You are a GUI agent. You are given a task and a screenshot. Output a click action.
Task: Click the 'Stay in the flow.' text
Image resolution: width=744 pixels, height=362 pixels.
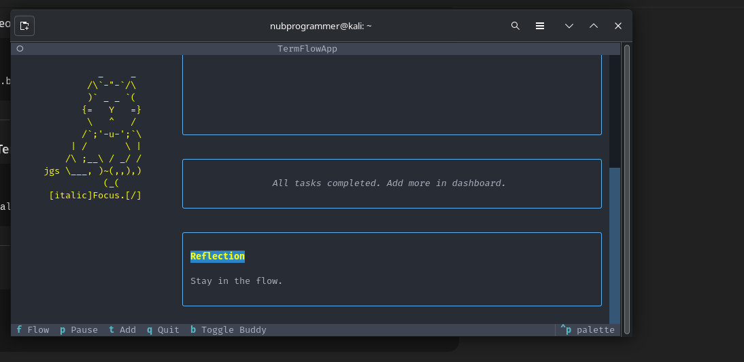click(x=236, y=280)
